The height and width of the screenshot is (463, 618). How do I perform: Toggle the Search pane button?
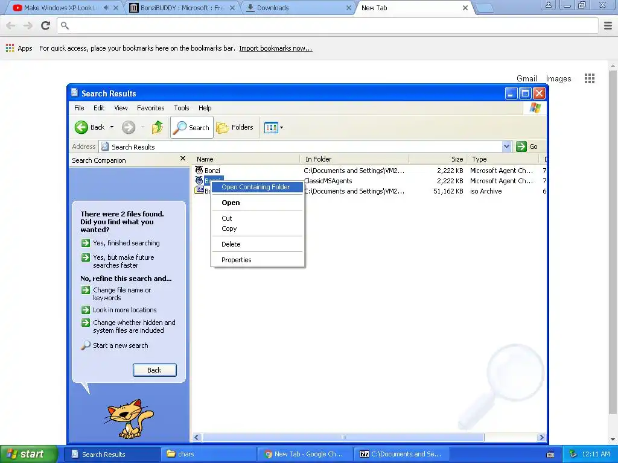coord(192,127)
